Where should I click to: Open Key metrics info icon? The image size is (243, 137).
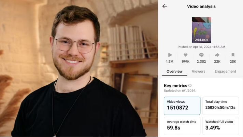tap(190, 85)
